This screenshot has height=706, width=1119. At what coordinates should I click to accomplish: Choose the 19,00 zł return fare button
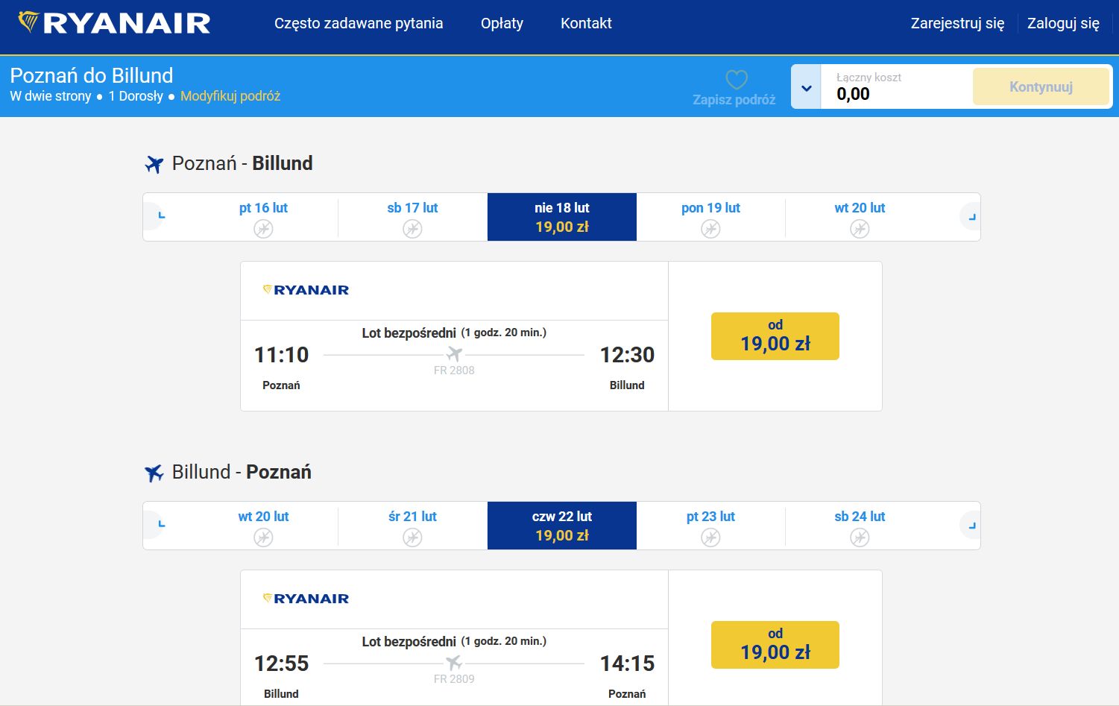(x=775, y=645)
